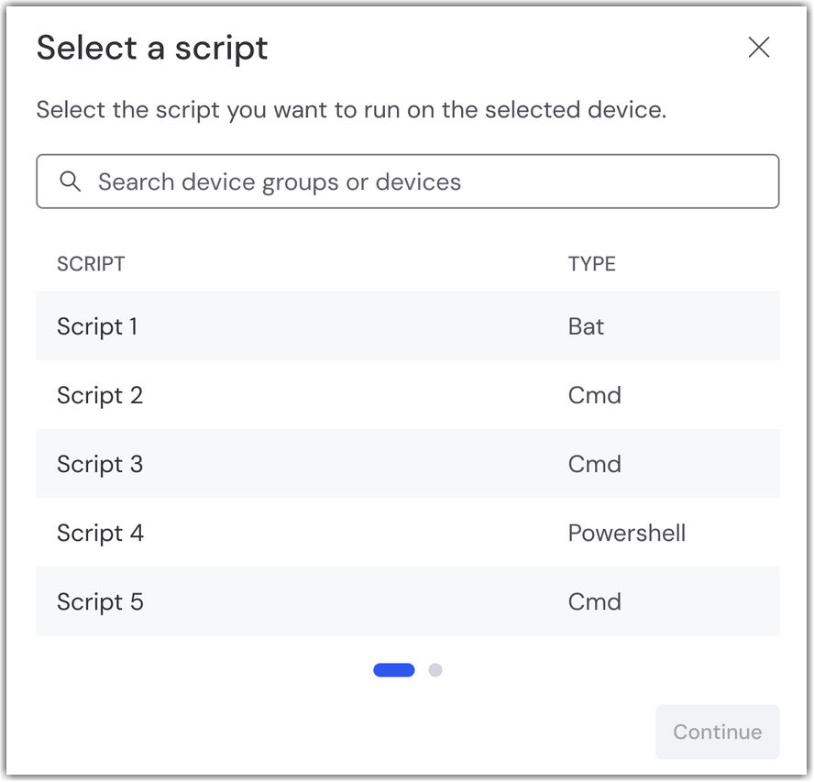This screenshot has width=814, height=782.
Task: Click the TYPE column header
Action: tap(592, 264)
